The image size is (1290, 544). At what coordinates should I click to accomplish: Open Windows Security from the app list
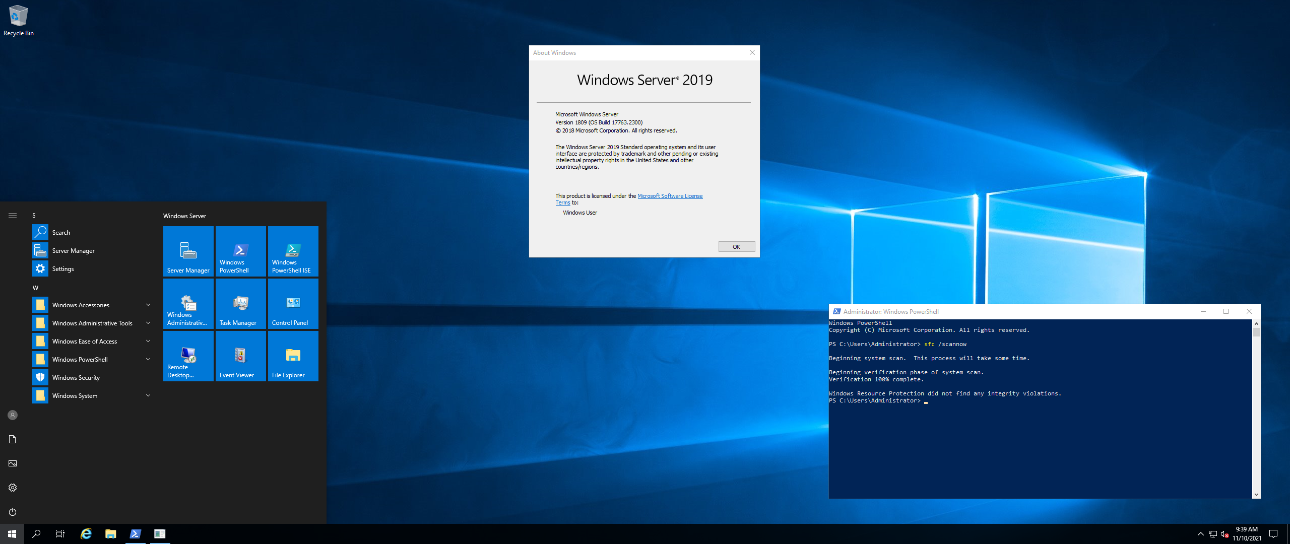pos(93,377)
